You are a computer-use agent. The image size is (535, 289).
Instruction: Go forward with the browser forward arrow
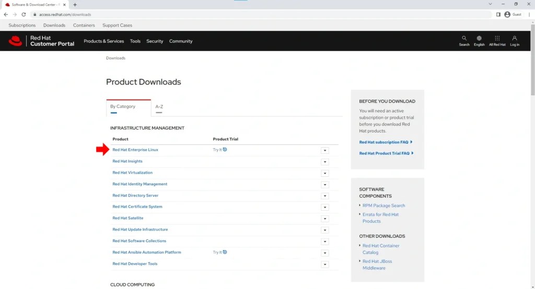[15, 15]
